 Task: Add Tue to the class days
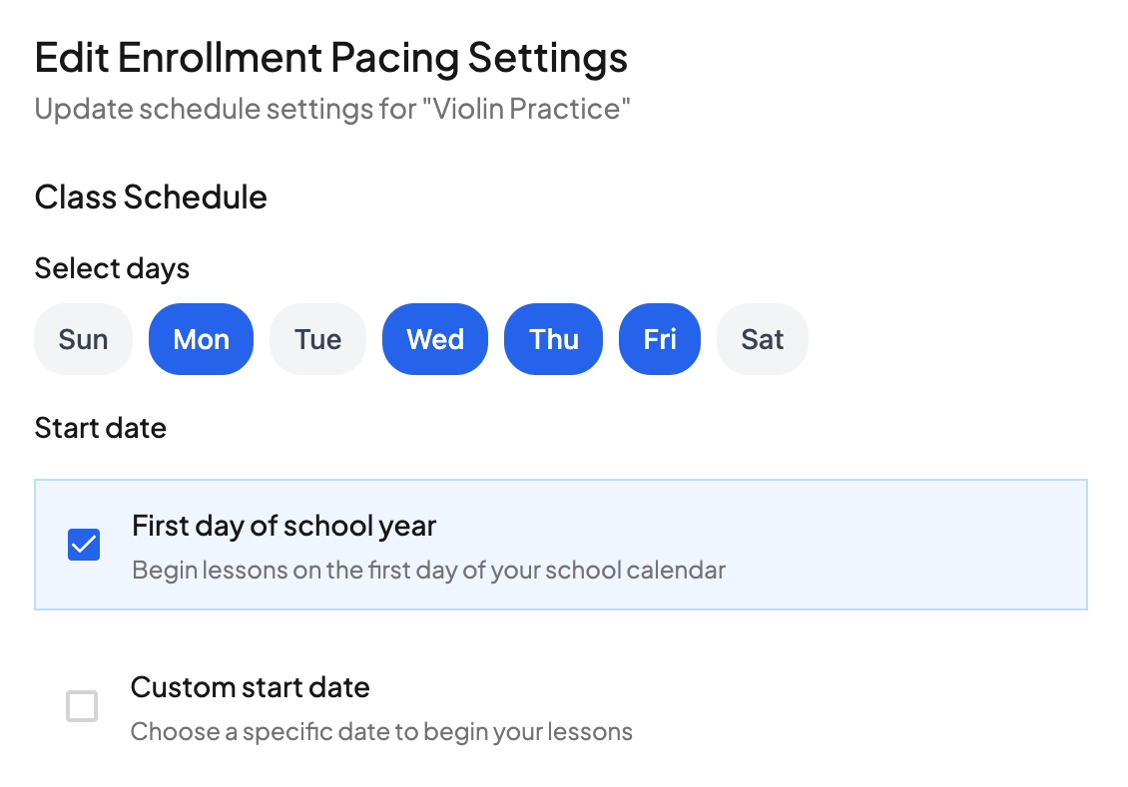317,339
